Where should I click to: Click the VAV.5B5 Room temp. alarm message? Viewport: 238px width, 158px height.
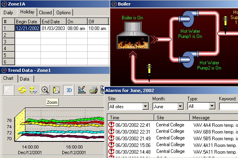click(x=215, y=138)
